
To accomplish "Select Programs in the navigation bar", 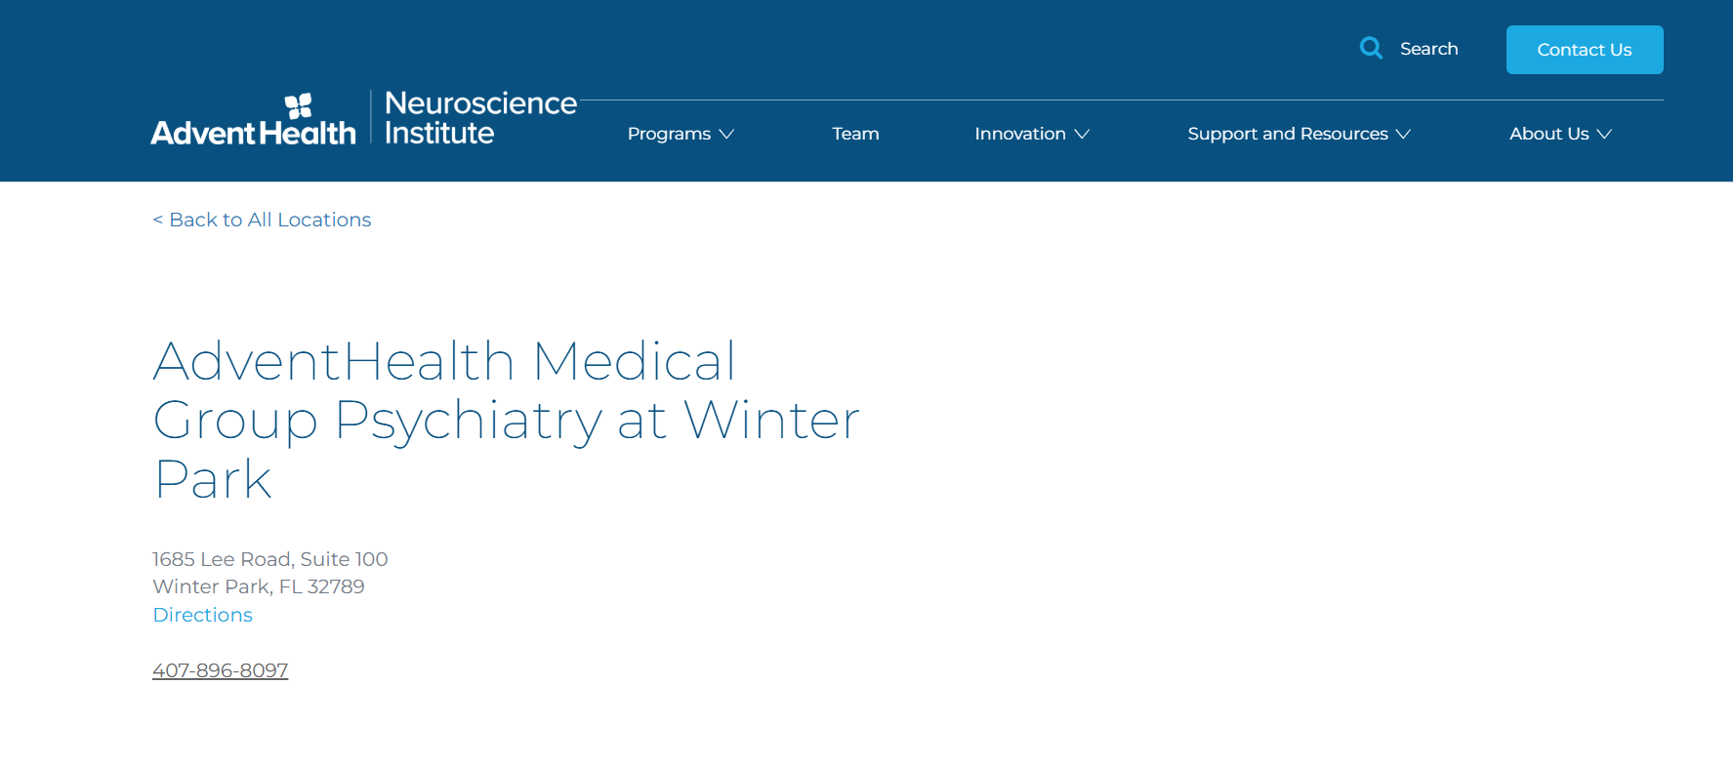I will (669, 134).
